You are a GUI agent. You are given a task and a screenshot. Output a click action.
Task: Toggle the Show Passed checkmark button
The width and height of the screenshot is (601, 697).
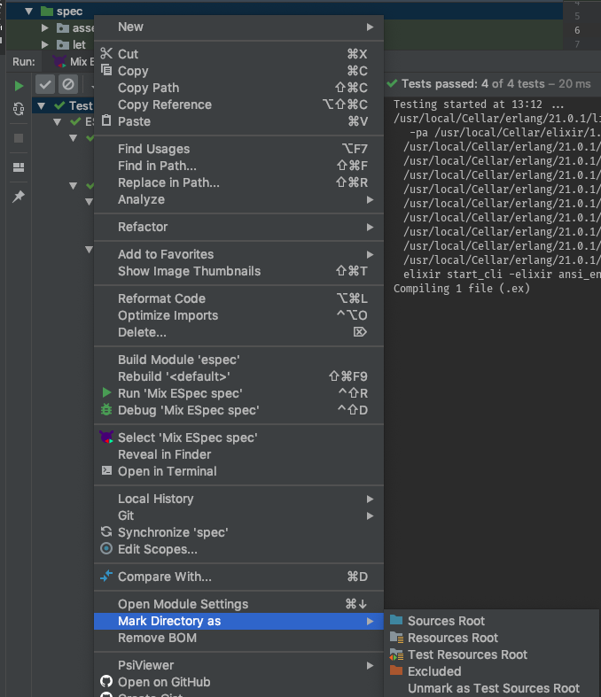(x=45, y=84)
